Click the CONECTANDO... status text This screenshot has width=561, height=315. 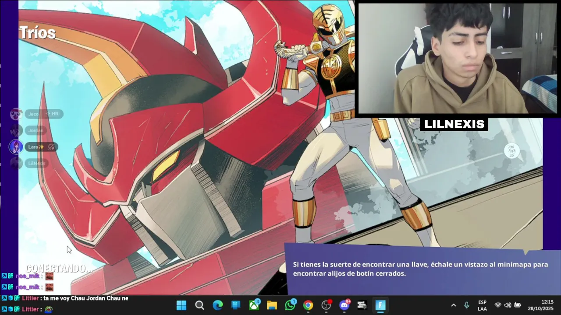pyautogui.click(x=59, y=269)
